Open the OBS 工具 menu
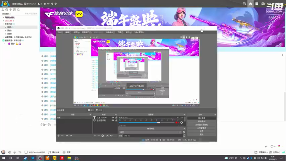Image resolution: width=286 pixels, height=161 pixels. (x=120, y=32)
